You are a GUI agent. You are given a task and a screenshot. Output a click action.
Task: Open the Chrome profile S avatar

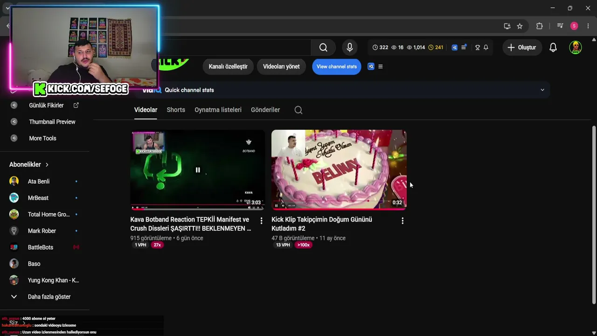574,26
